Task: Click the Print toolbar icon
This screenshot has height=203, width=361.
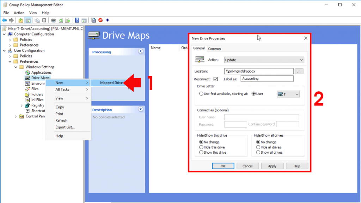Action: [54, 20]
